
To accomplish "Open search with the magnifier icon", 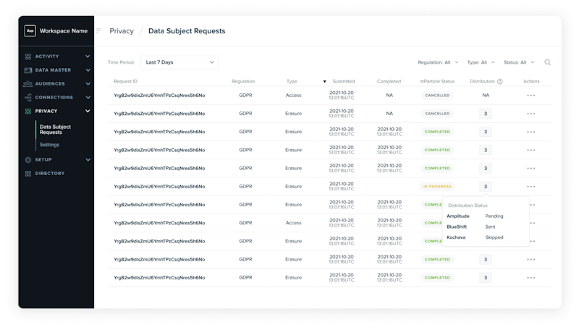I will pos(548,62).
